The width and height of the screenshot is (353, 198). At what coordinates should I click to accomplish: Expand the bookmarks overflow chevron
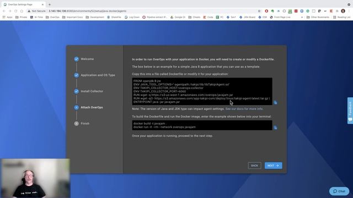click(x=302, y=17)
